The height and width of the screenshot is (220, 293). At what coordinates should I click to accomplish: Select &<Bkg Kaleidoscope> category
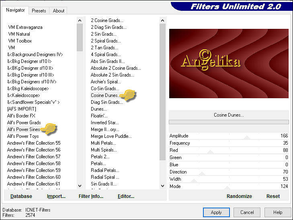28,89
